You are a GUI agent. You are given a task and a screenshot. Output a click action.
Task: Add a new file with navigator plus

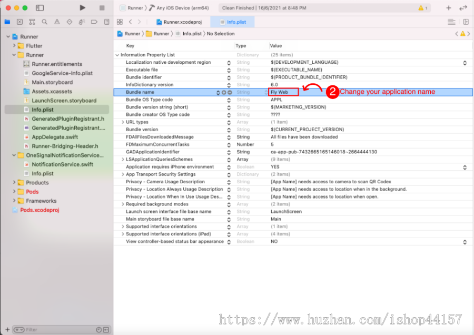pos(7,330)
